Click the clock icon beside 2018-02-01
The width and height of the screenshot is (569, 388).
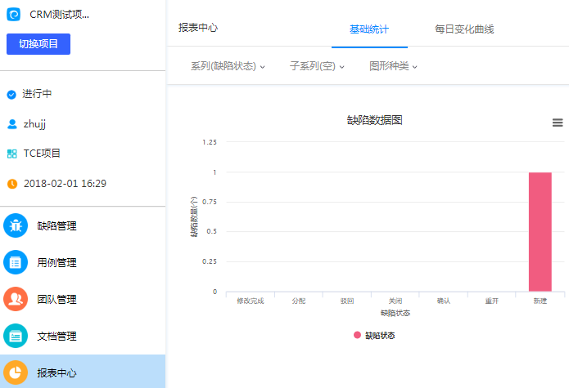tap(11, 184)
